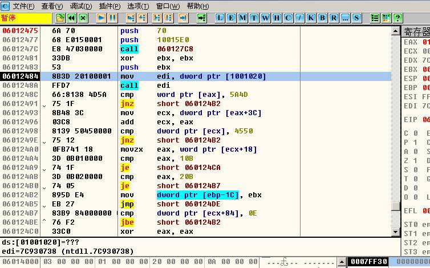The height and width of the screenshot is (268, 430).
Task: Select 'jnz short 060124B2' at 06012491
Action: pyautogui.click(x=171, y=104)
